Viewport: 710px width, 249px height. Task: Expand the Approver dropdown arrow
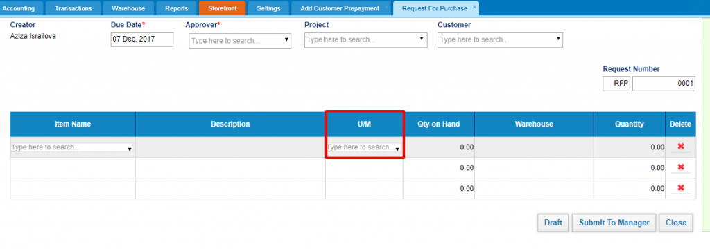[286, 39]
